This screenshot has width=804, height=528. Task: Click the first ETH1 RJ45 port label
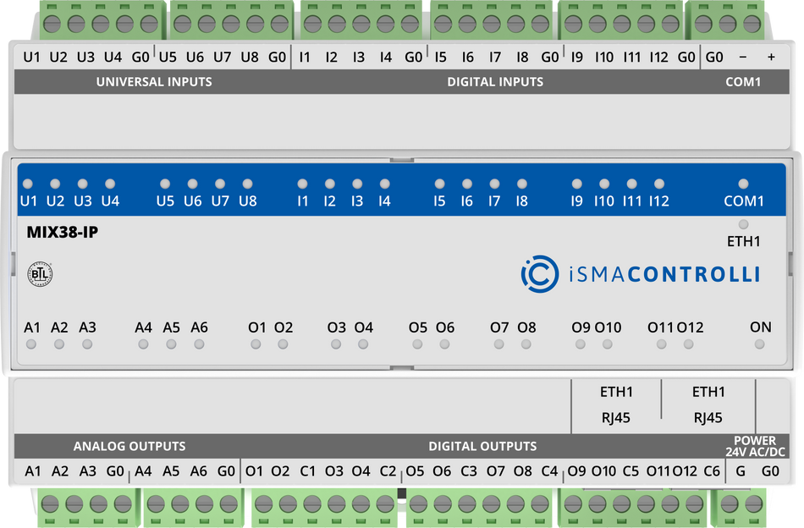click(x=616, y=405)
